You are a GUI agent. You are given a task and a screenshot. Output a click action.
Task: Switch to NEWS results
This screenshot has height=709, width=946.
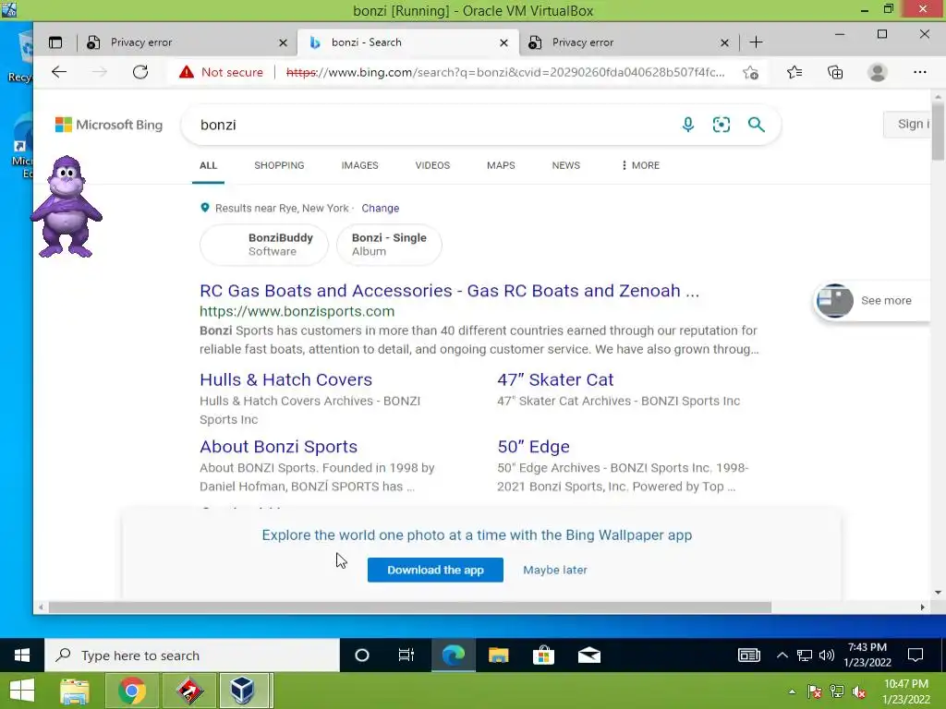566,165
